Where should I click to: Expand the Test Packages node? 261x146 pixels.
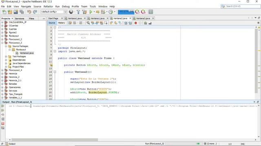(6, 56)
